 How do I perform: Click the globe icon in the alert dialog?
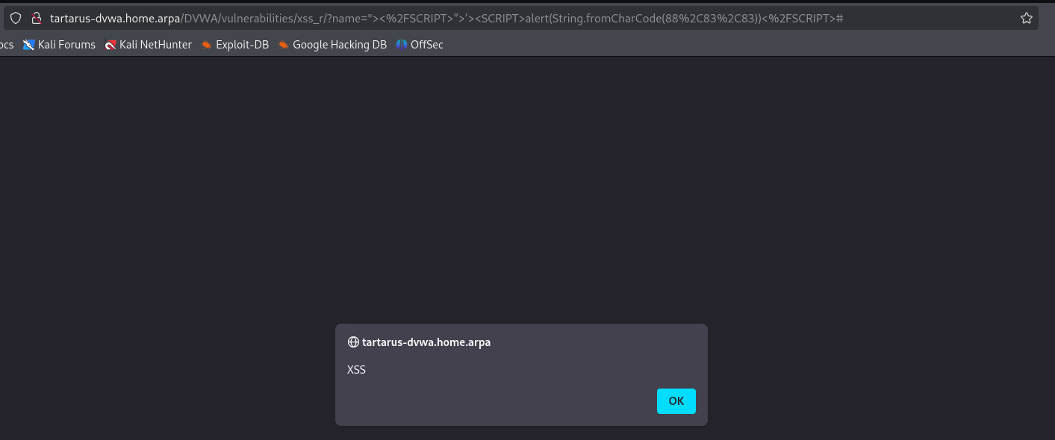pyautogui.click(x=353, y=342)
